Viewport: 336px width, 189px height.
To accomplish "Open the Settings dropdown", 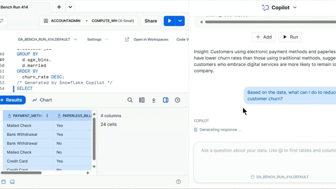I will coord(98,39).
